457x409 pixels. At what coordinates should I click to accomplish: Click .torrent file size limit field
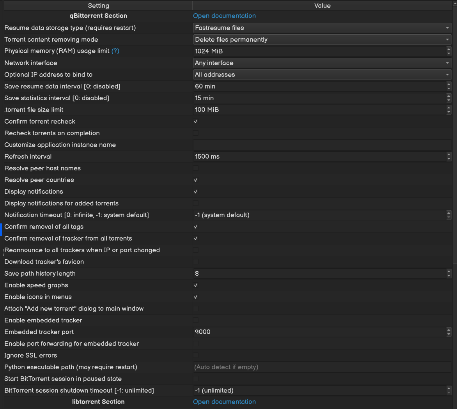[x=320, y=110]
